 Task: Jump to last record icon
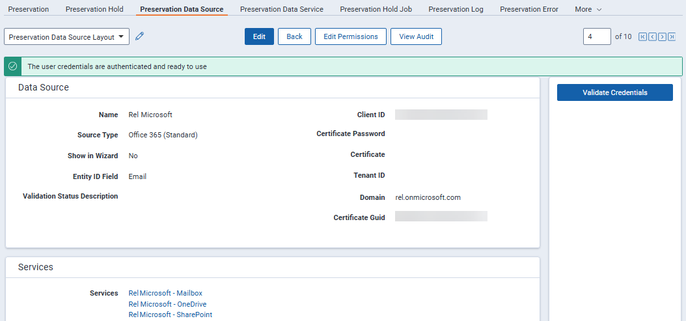click(672, 36)
